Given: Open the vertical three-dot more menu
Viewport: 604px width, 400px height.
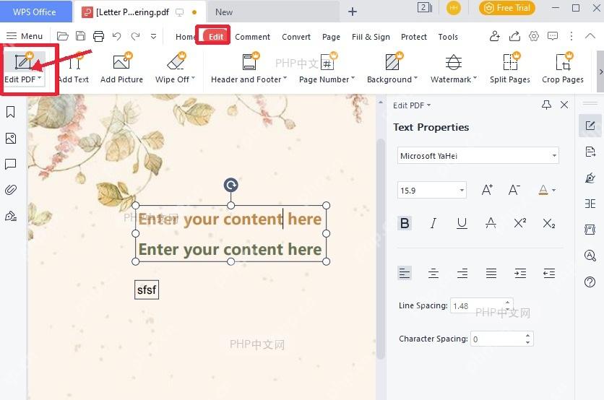Looking at the screenshot, I should [571, 36].
